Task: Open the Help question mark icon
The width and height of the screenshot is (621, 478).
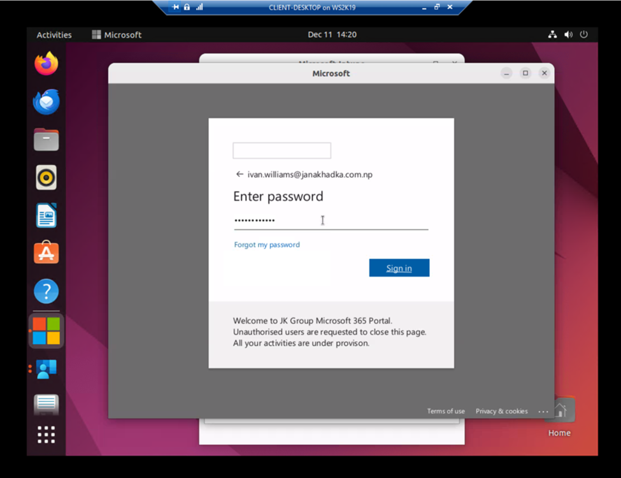Action: [46, 291]
